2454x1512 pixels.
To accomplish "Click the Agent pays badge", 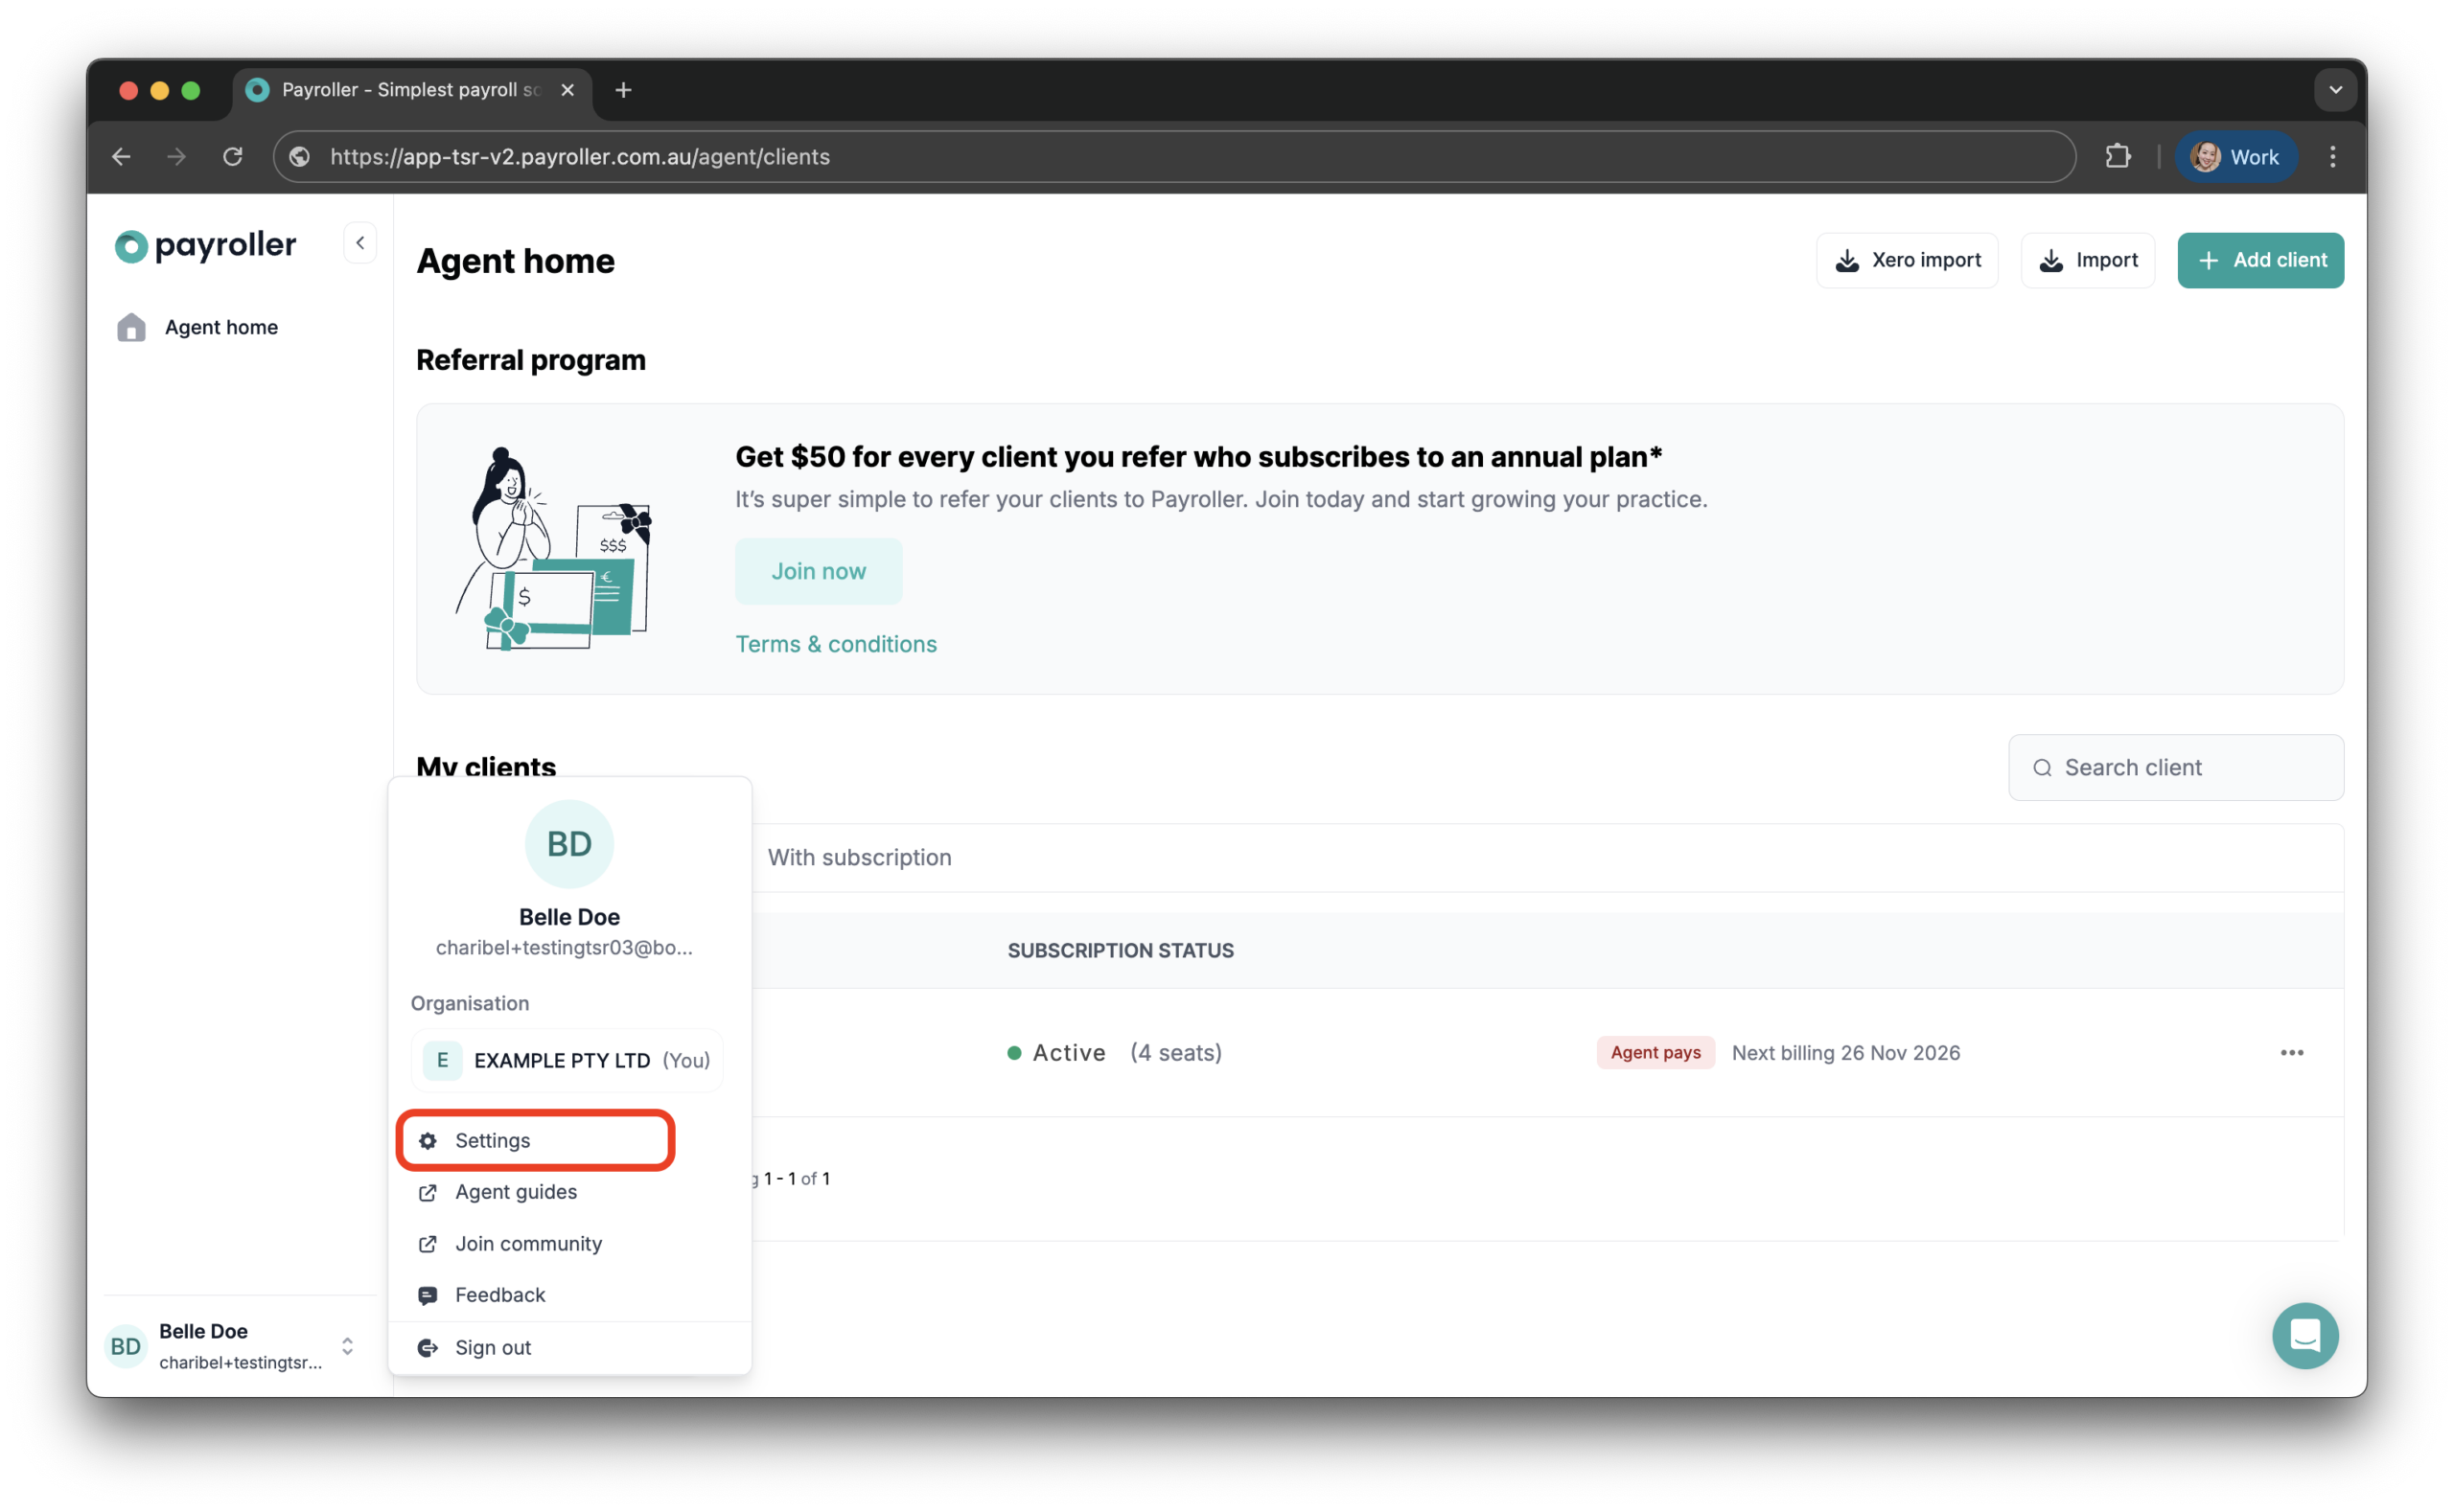I will click(x=1655, y=1052).
